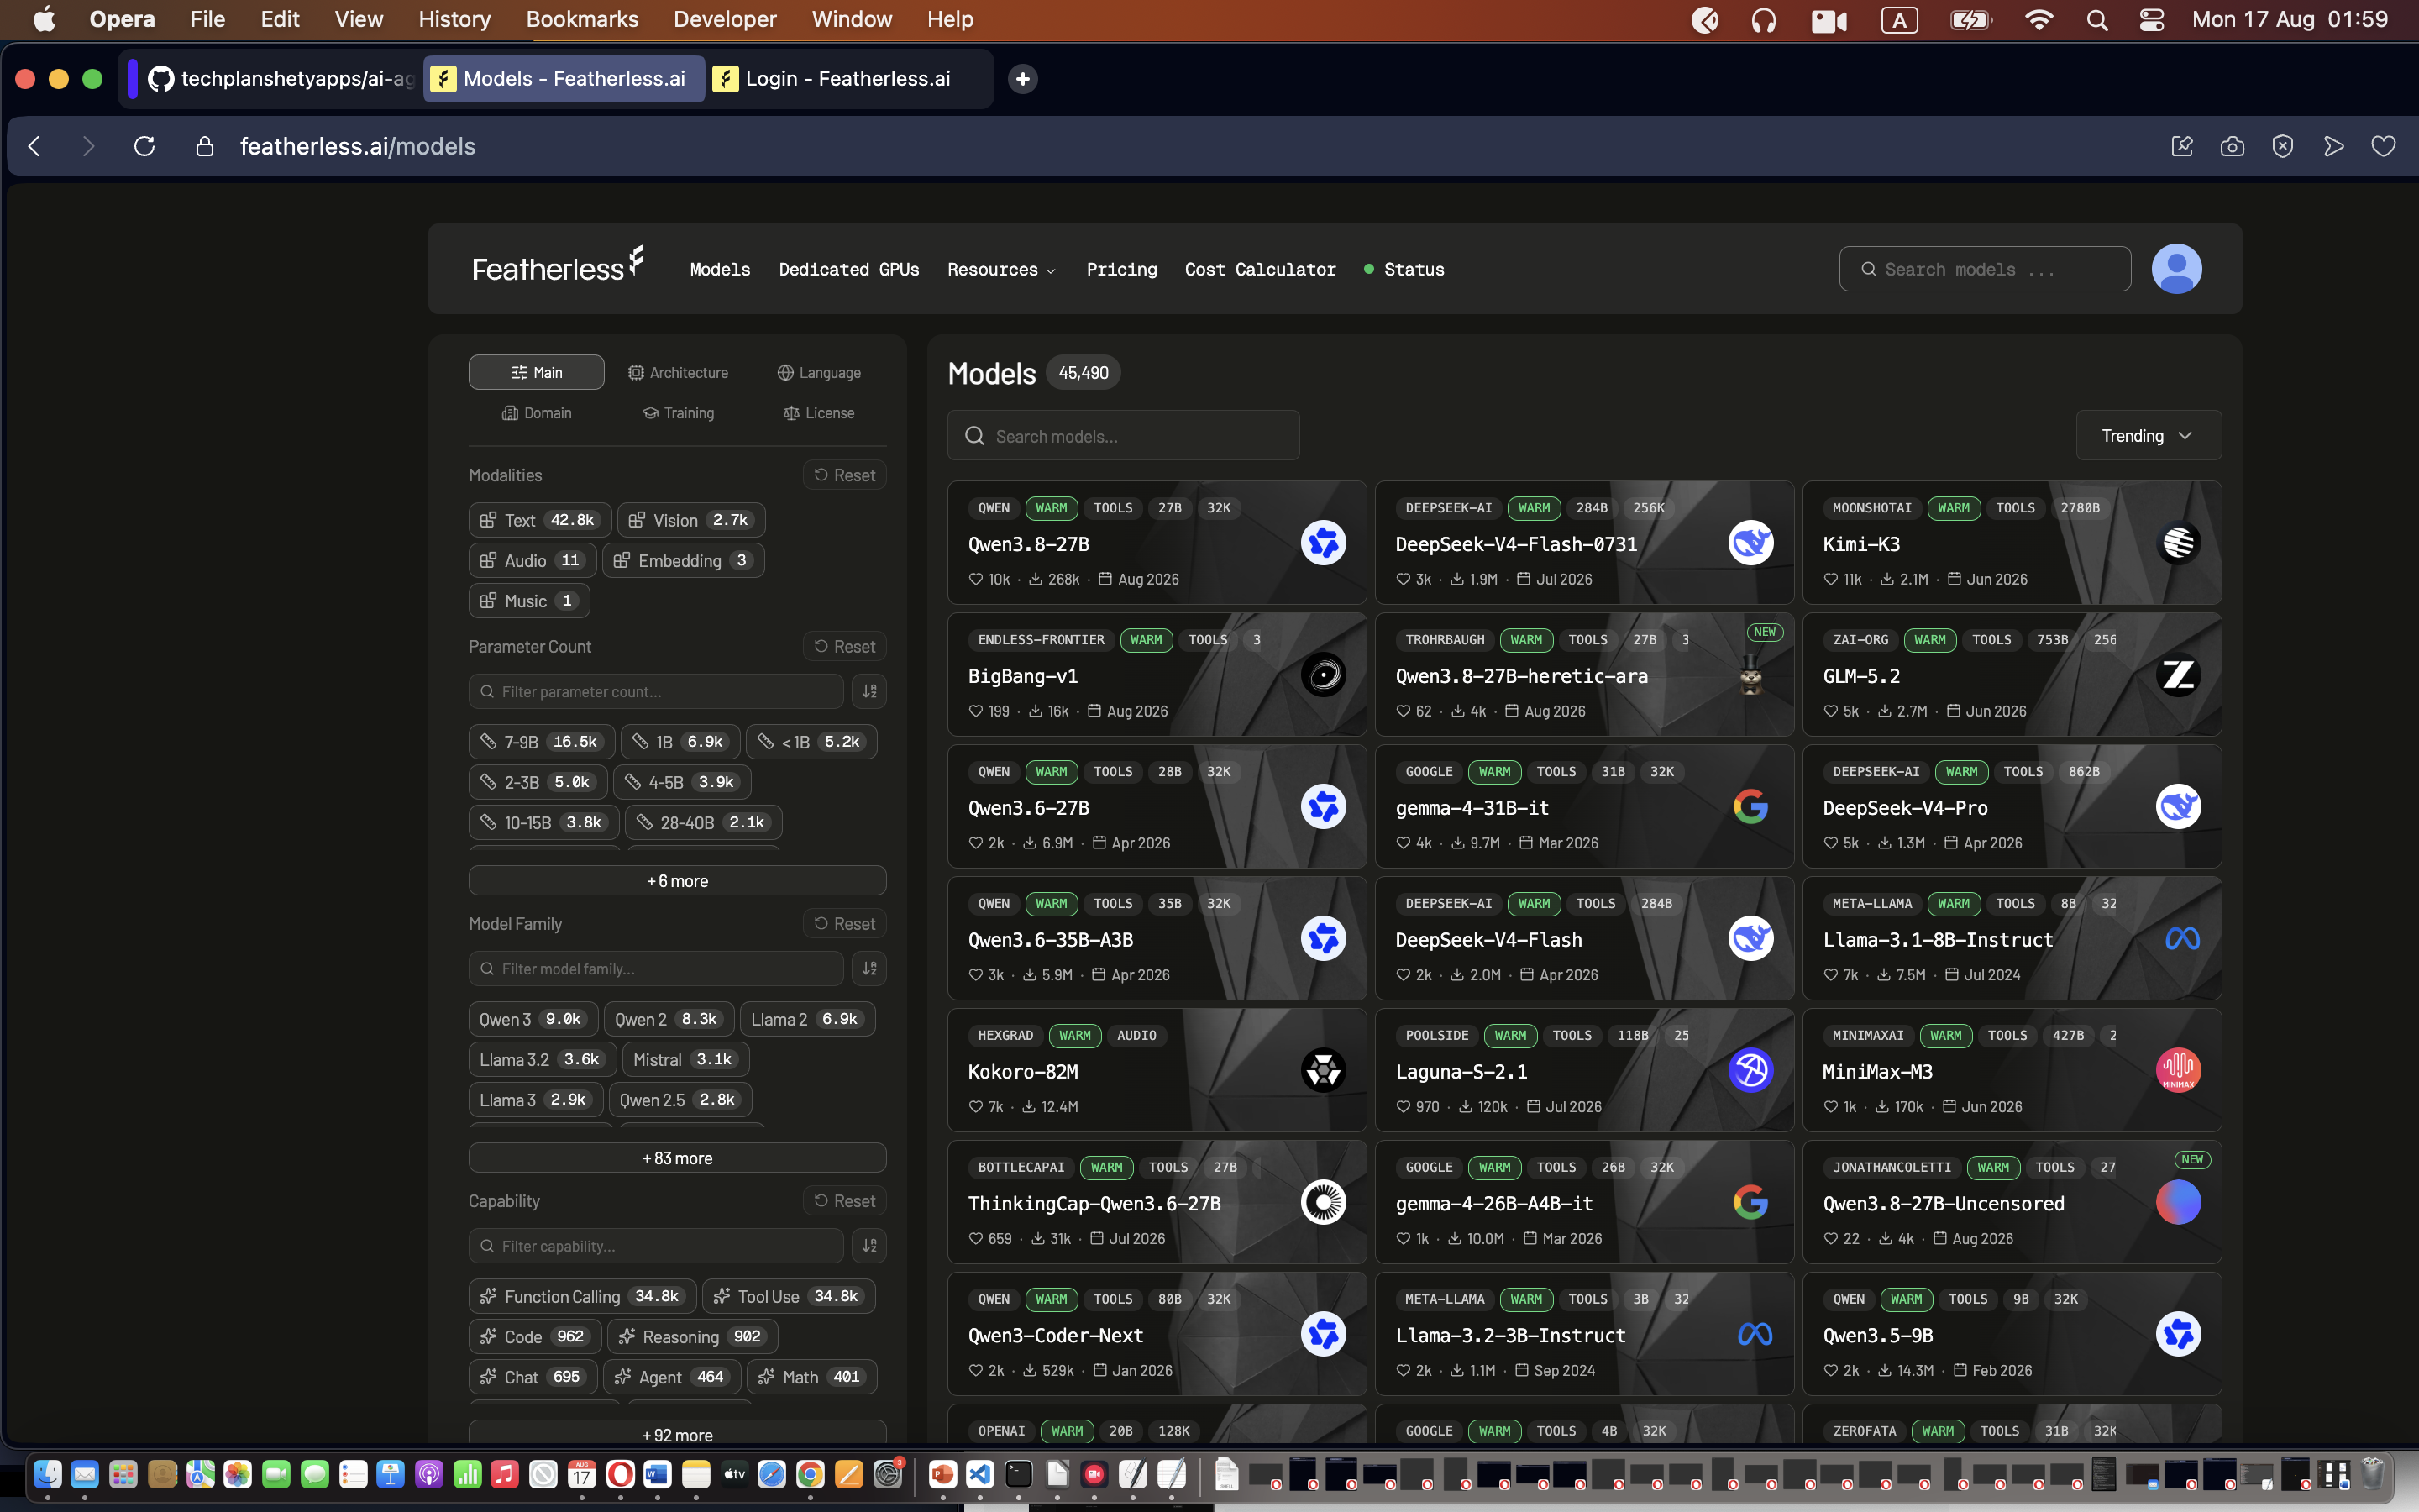Viewport: 2419px width, 1512px height.
Task: Click the sort icon beside Filter model family
Action: click(869, 968)
